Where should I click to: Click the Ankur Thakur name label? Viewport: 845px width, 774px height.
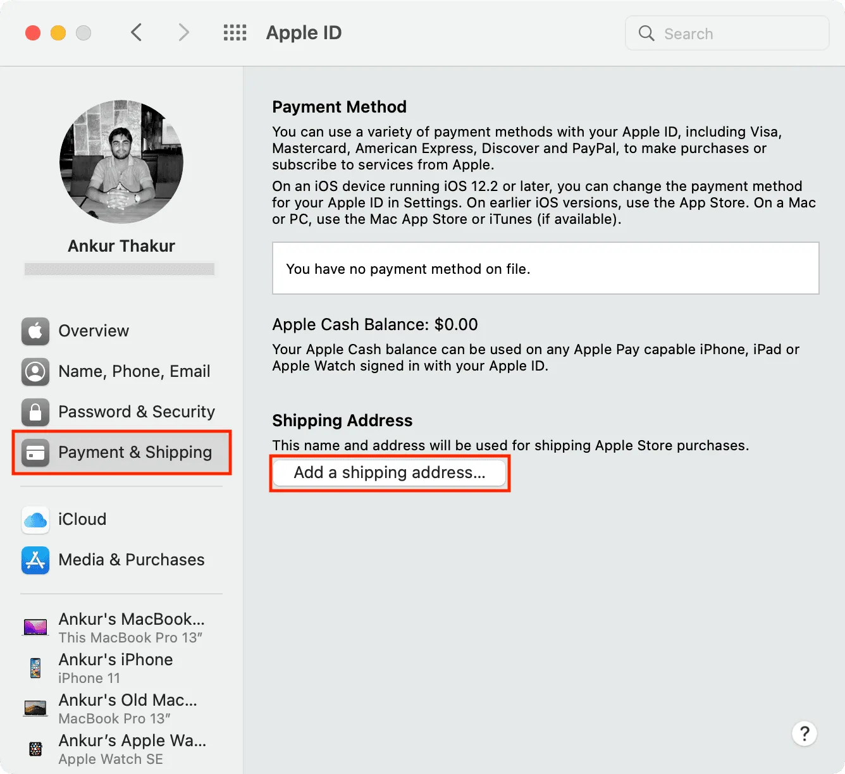[121, 246]
